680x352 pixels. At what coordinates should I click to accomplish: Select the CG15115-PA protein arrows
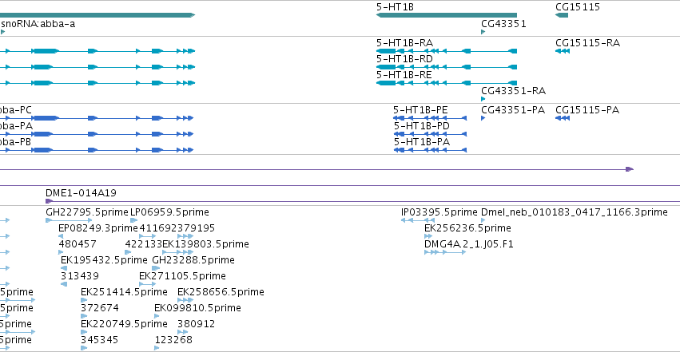563,118
